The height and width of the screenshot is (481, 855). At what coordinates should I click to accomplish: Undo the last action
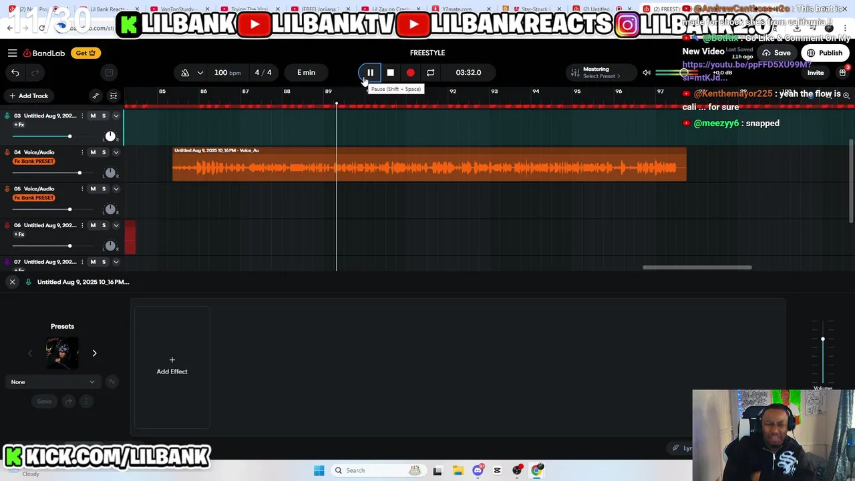(x=15, y=72)
